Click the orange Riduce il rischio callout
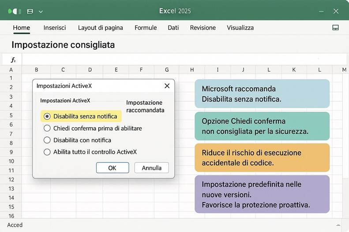Screen dimensions: 349x232 (x=262, y=158)
